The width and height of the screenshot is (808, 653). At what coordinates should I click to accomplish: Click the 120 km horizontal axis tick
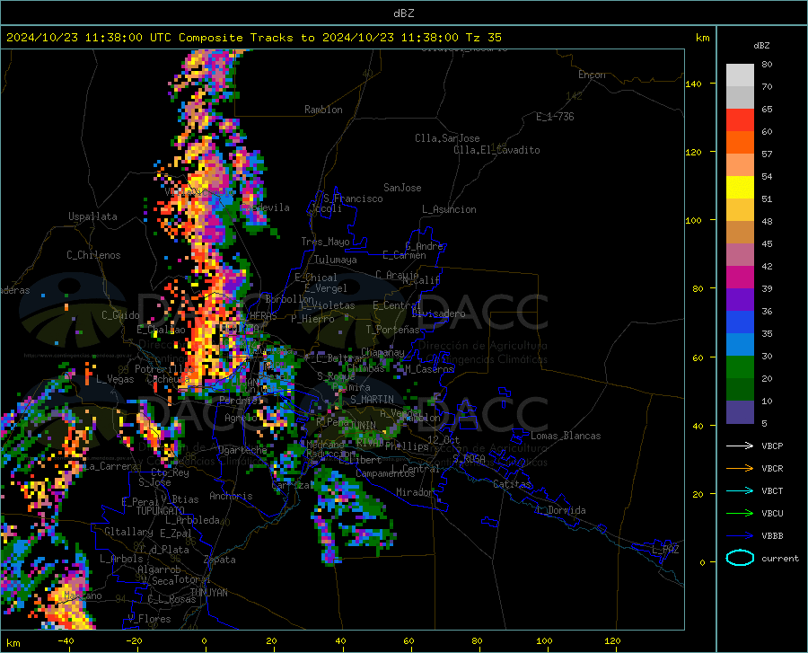pos(612,641)
